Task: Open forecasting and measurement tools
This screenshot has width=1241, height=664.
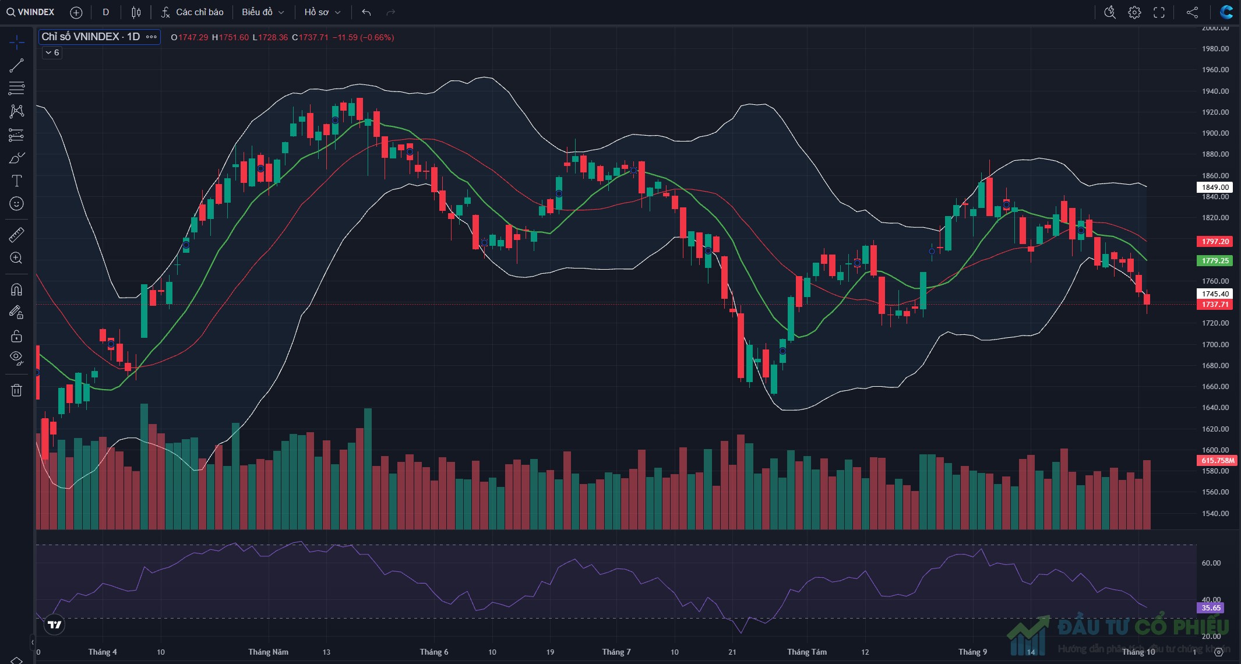Action: point(16,135)
